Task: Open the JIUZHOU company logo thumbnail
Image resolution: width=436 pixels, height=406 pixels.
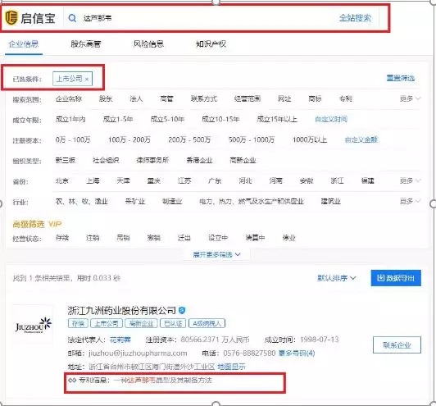Action: click(33, 325)
